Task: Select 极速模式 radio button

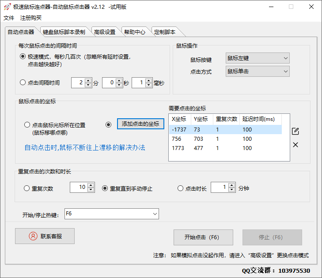Action: (x=23, y=56)
